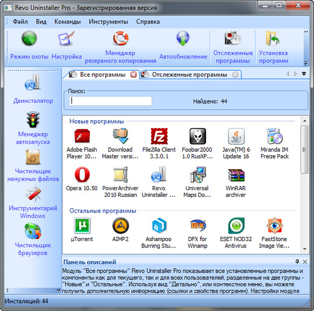This screenshot has width=314, height=311.
Task: Expand toolbar overflow chevron at top right
Action: pos(306,32)
